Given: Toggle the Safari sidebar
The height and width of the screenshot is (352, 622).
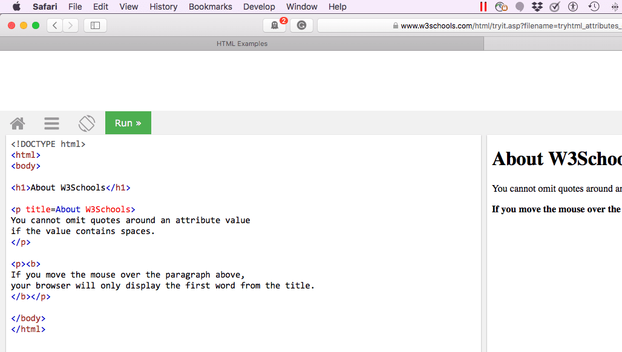Looking at the screenshot, I should 95,25.
